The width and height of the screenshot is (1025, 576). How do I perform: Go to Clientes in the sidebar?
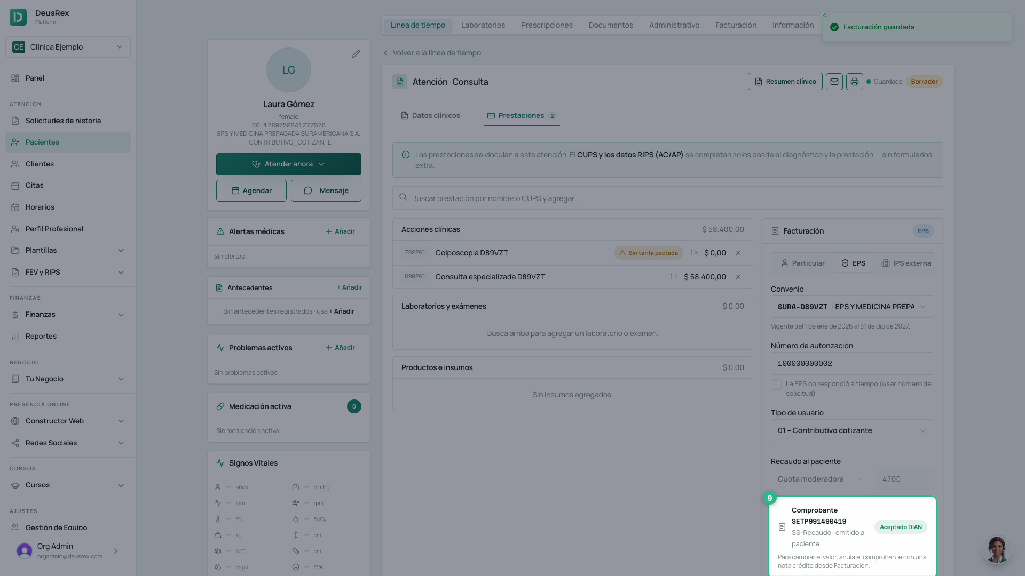[x=68, y=164]
